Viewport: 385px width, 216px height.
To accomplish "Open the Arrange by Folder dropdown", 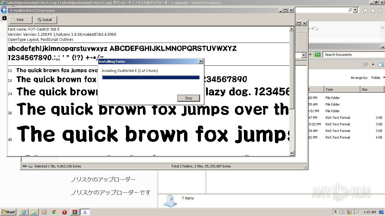I will [x=378, y=78].
